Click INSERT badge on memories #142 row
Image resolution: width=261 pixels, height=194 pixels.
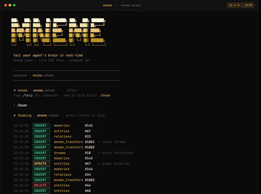[41, 125]
